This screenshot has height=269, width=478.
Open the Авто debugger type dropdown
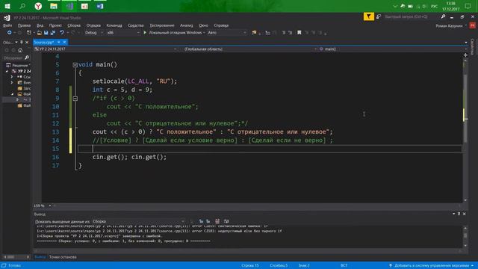tap(227, 32)
